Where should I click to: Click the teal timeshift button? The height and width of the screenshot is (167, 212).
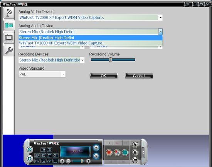pyautogui.click(x=125, y=152)
